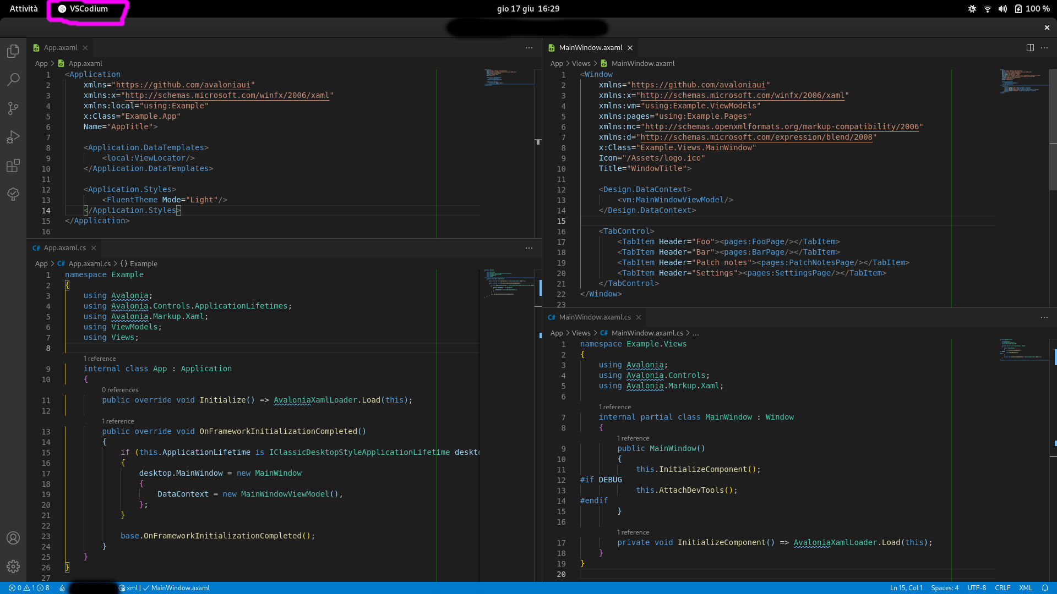The width and height of the screenshot is (1057, 594).
Task: Change XML language mode in status bar
Action: (1025, 588)
